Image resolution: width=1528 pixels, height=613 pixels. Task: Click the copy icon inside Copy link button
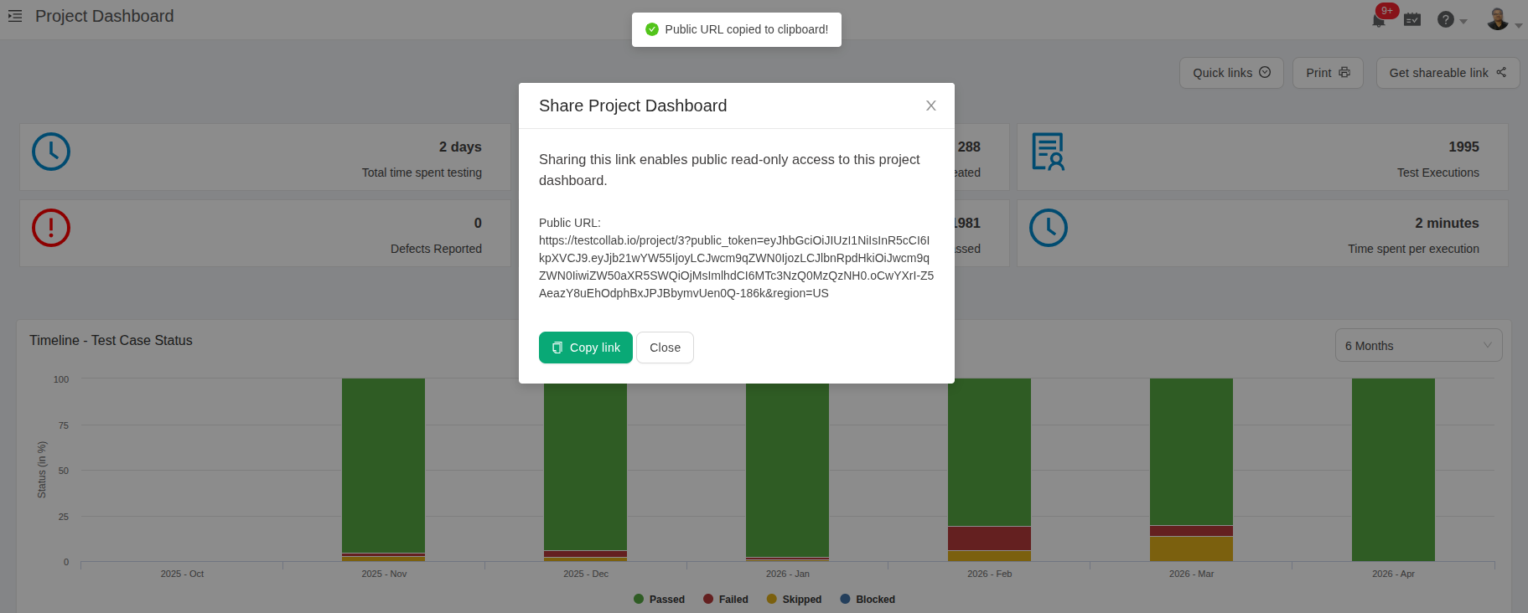coord(557,348)
